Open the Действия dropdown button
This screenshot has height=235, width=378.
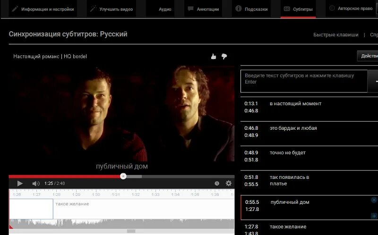tap(368, 56)
